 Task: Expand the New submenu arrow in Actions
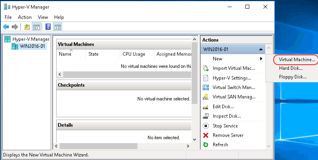(x=261, y=59)
